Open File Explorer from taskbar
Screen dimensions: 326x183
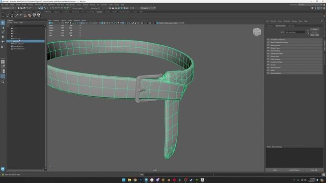pos(129,180)
